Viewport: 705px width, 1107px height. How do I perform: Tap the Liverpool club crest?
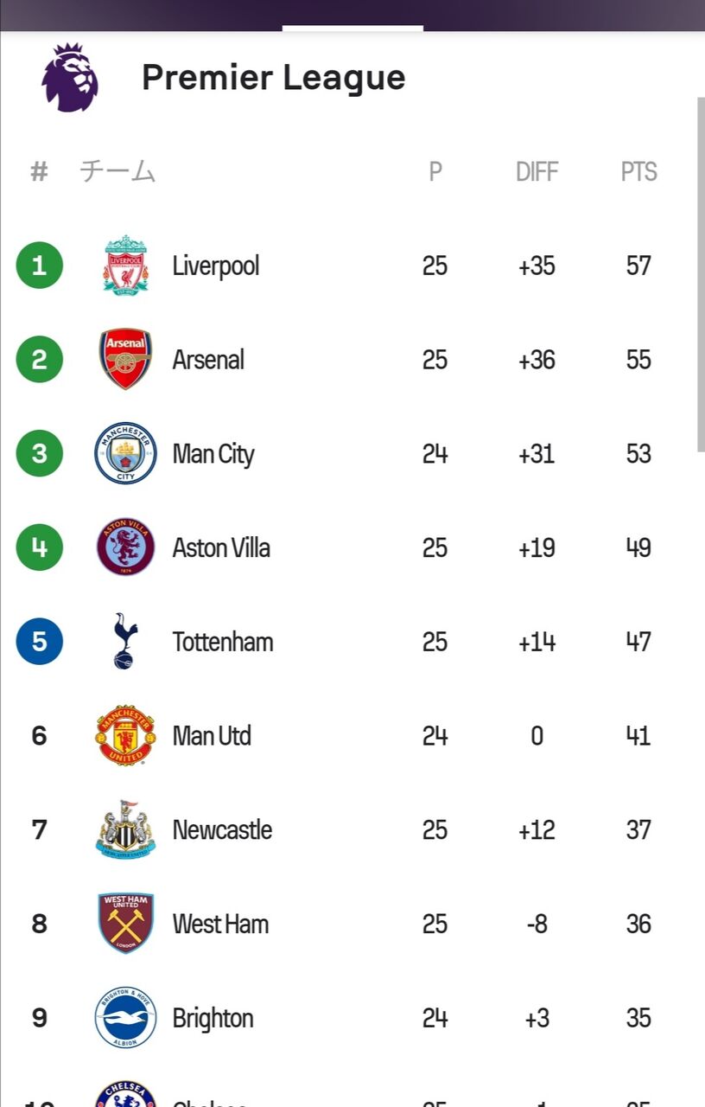click(125, 266)
